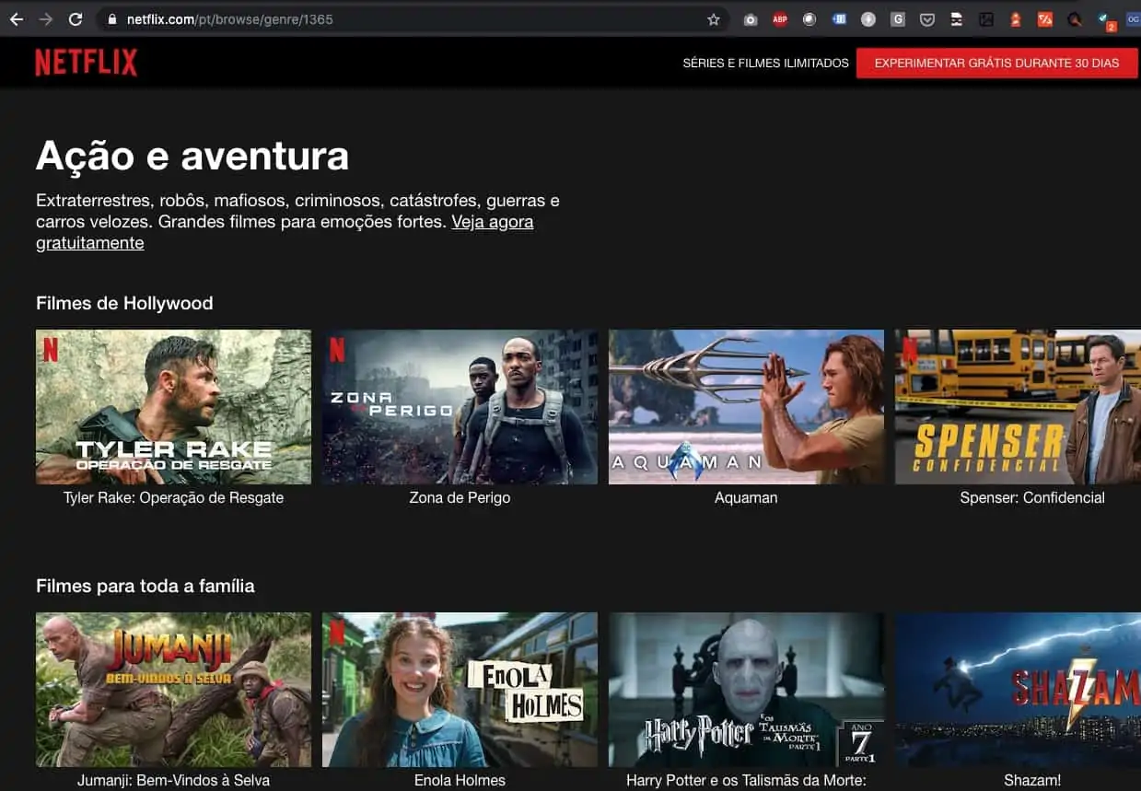
Task: Save the page with the Pocket icon
Action: 926,18
